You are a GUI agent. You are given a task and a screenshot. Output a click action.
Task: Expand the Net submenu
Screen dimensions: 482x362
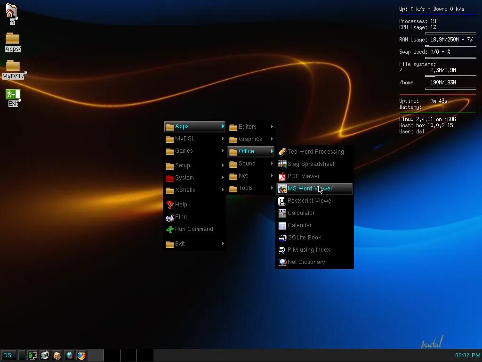tap(251, 176)
